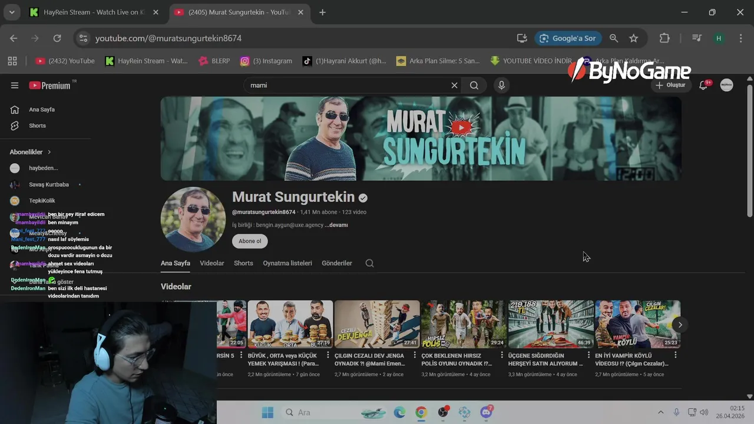This screenshot has width=754, height=424.
Task: Open the ÜÇGENE SIĞDIRDIĞIN video thumbnail
Action: pyautogui.click(x=551, y=324)
